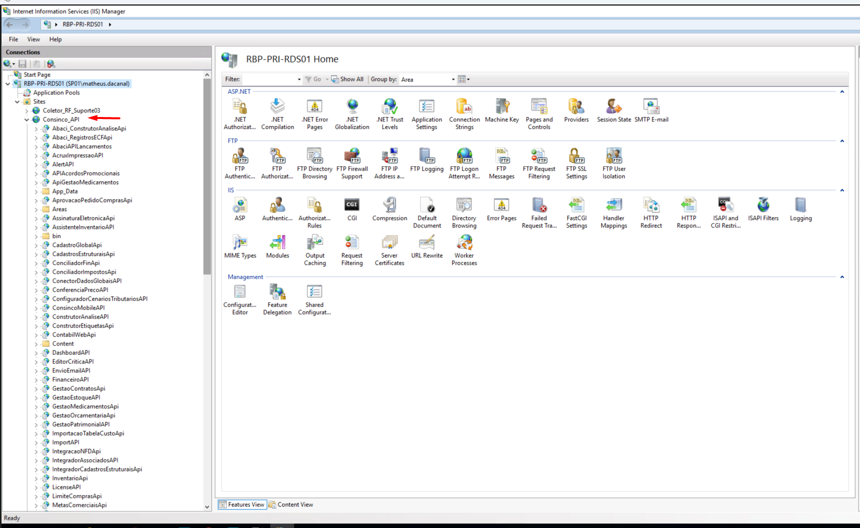Screen dimensions: 860x528
Task: Open Session State feature
Action: [614, 110]
